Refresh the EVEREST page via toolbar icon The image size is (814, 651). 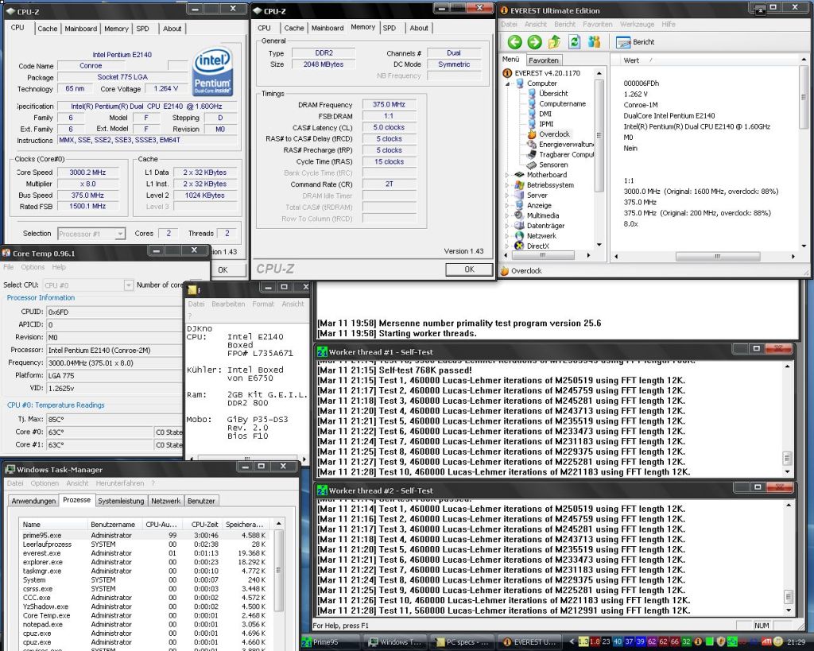[574, 42]
